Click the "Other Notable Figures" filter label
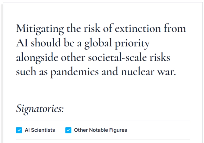The image size is (204, 143). [100, 130]
